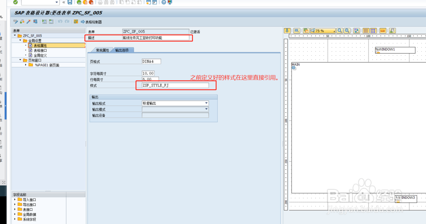Click the Display/Change glasses-pencil icon
The image size is (426, 224).
pos(16,21)
